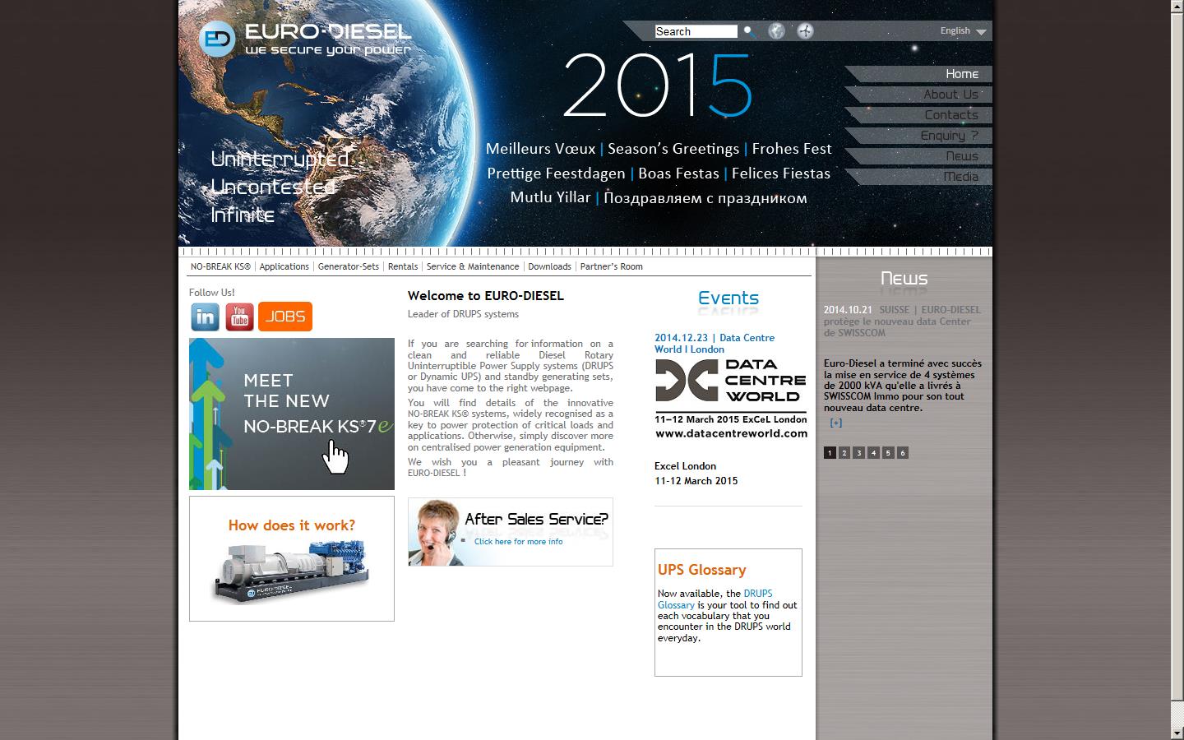Click the Euro-Diesel ED logo icon
Screen dimensions: 1184x740
[x=217, y=39]
